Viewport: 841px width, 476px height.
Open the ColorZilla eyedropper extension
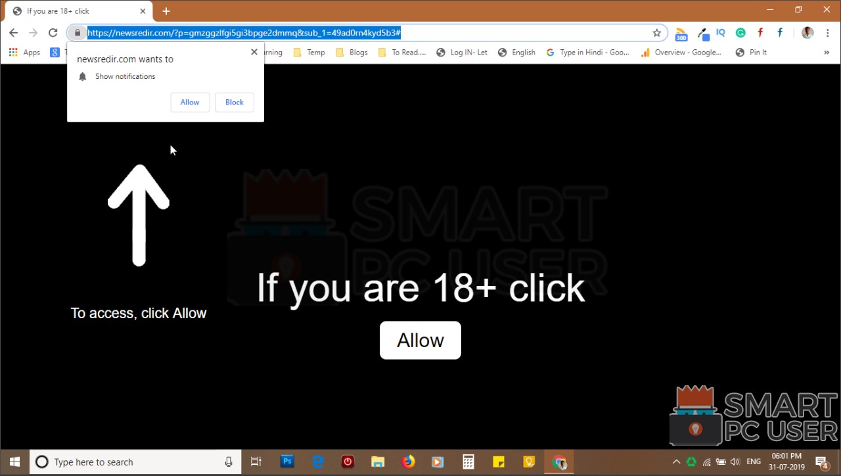pyautogui.click(x=702, y=32)
